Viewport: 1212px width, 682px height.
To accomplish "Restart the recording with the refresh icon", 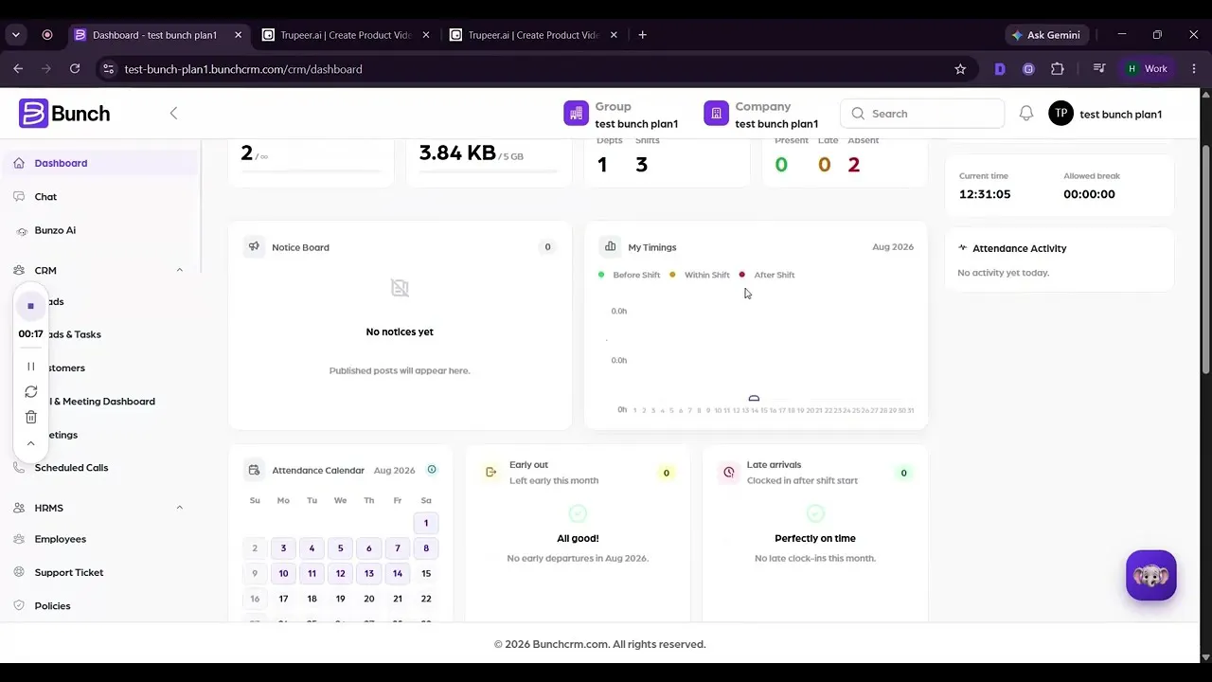I will pos(30,392).
